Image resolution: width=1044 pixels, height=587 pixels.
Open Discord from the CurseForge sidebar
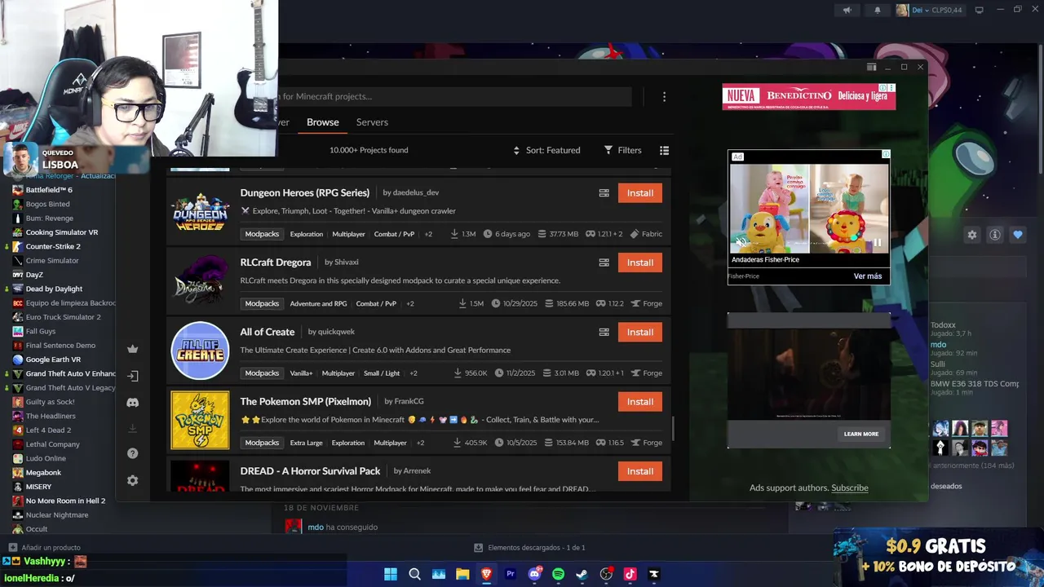point(132,403)
